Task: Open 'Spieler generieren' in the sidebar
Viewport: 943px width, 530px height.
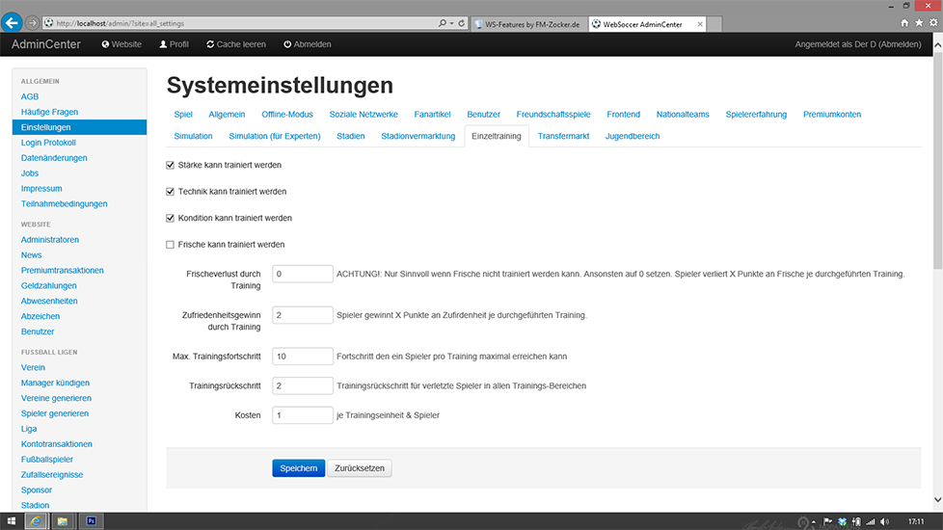Action: point(55,413)
